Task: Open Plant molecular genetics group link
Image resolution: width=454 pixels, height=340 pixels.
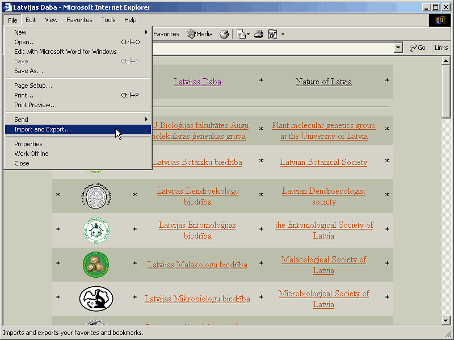Action: (x=323, y=131)
